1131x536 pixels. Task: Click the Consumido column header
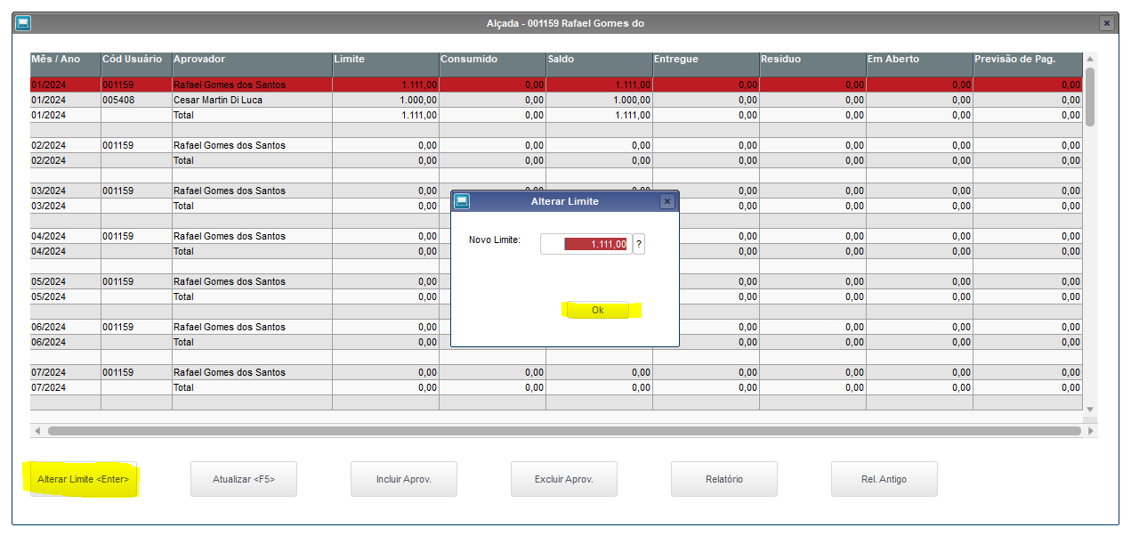pos(492,64)
